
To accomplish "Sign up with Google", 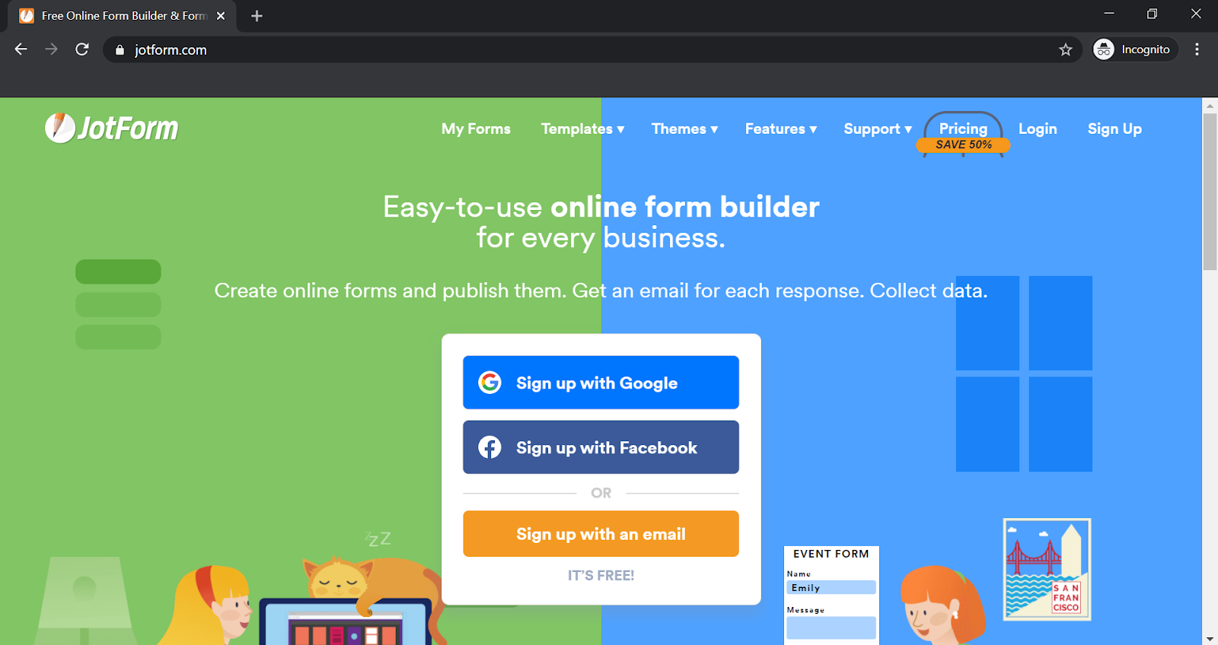I will (601, 383).
